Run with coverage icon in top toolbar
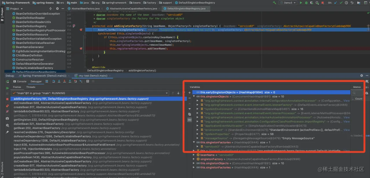Viewport: 370px width, 178px height. pos(312,3)
